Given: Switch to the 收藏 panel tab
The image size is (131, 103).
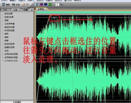Looking at the screenshot, I should [x=26, y=10].
